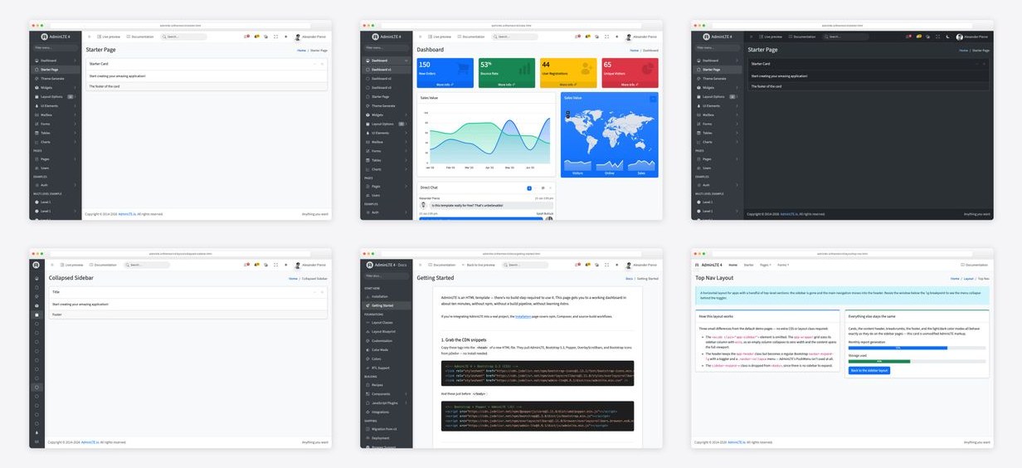Click the fullscreen icon in light Starter Page navbar

[x=275, y=37]
